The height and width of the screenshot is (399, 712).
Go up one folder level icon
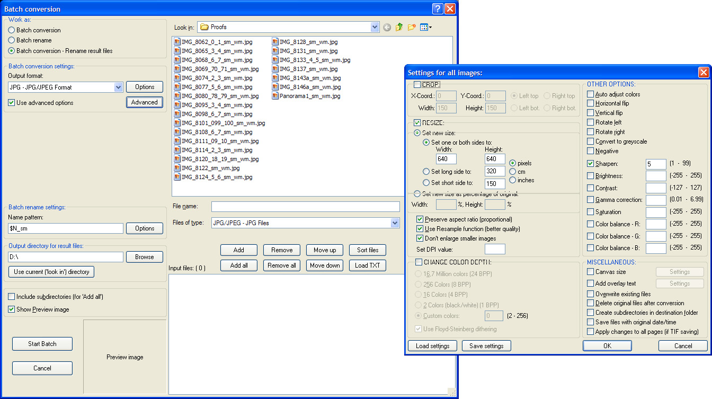tap(399, 27)
